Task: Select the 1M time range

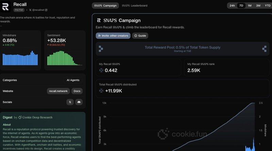Action: click(x=250, y=5)
